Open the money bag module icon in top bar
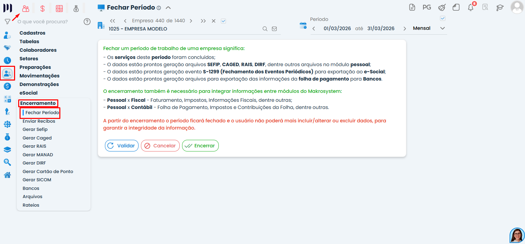This screenshot has height=244, width=525. 76,9
